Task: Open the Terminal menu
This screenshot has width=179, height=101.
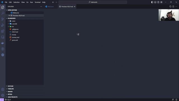Action: [37, 2]
